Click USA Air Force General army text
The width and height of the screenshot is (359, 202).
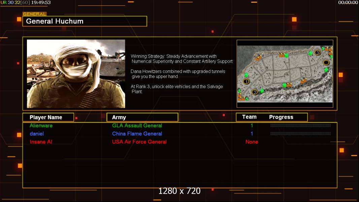pyautogui.click(x=139, y=142)
